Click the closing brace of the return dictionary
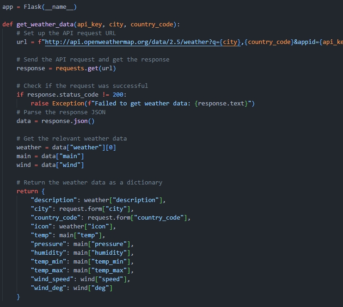343x307 pixels. click(x=18, y=297)
